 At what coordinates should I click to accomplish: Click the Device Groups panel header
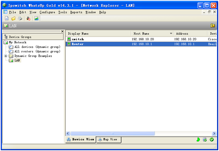(33, 37)
